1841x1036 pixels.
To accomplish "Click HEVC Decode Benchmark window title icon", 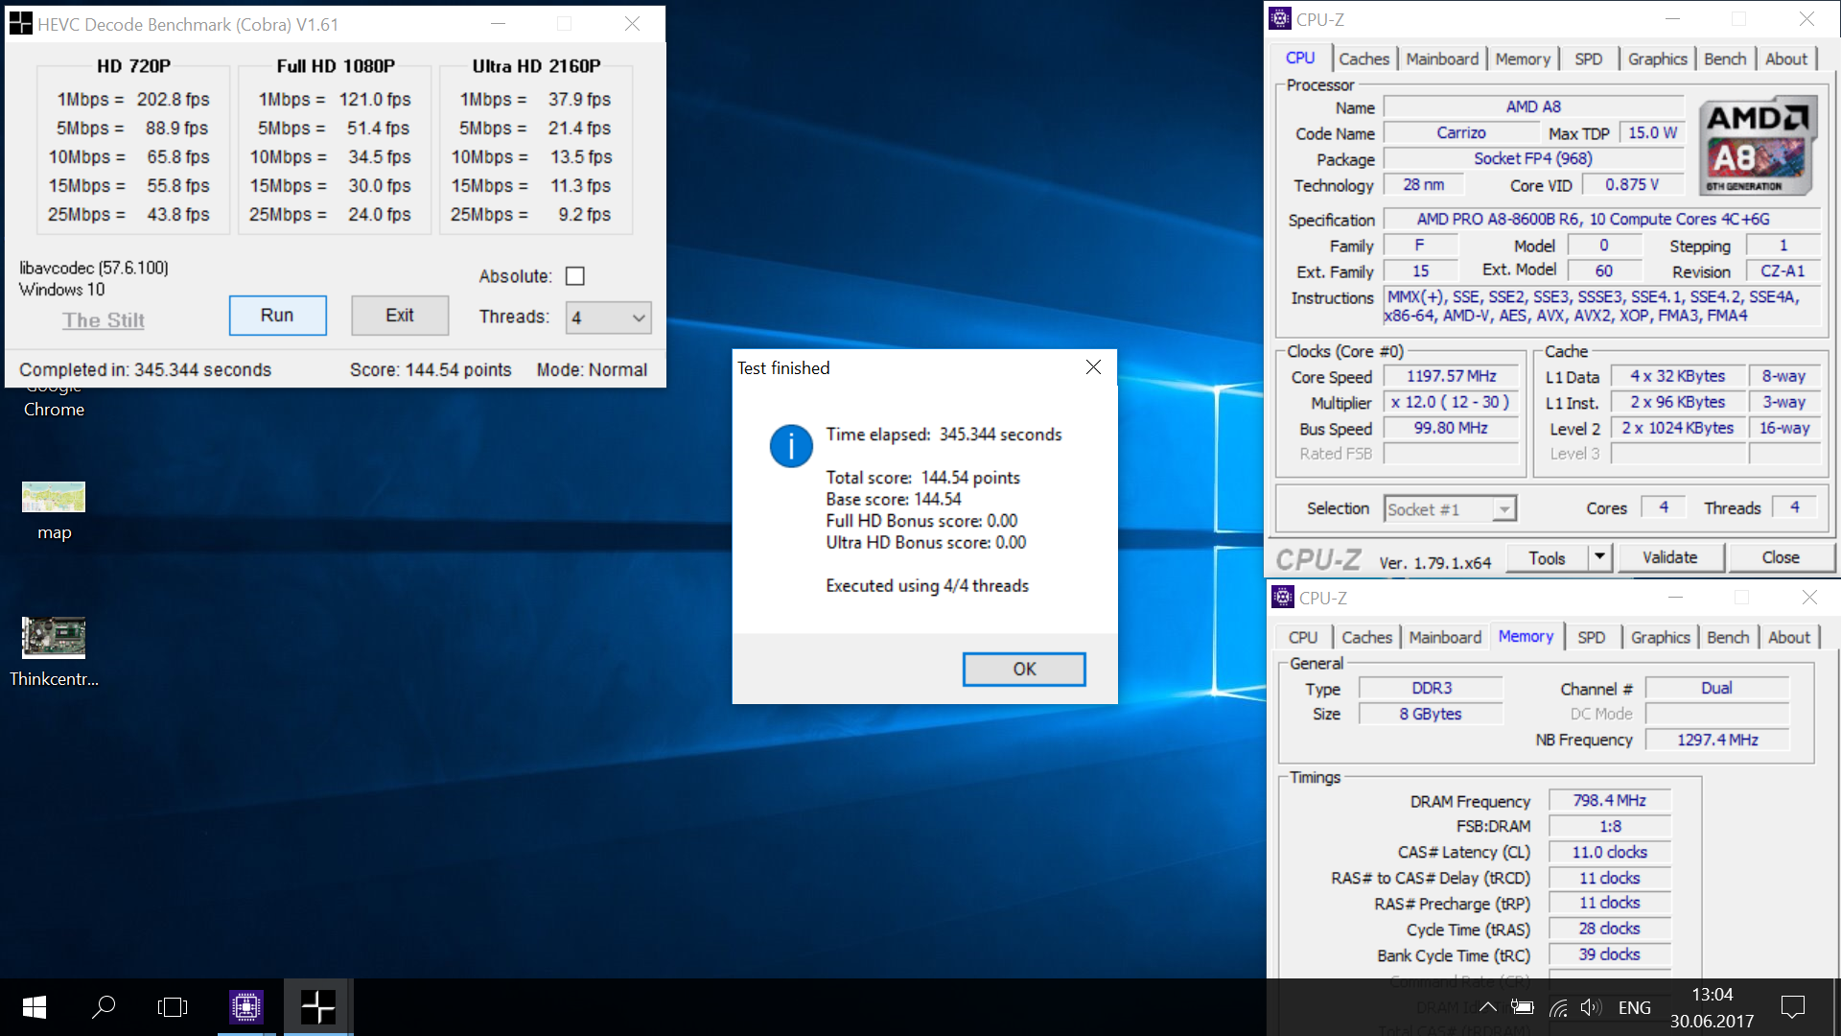I will [x=20, y=24].
